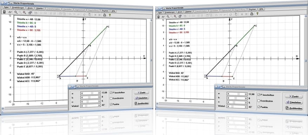
Task: Click the green help icon in left window toolbar
Action: [x=110, y=15]
